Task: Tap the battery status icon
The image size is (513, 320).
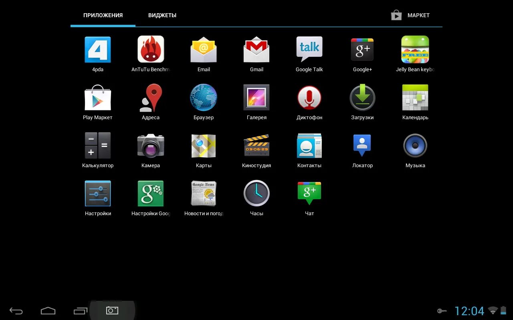Action: [x=504, y=310]
